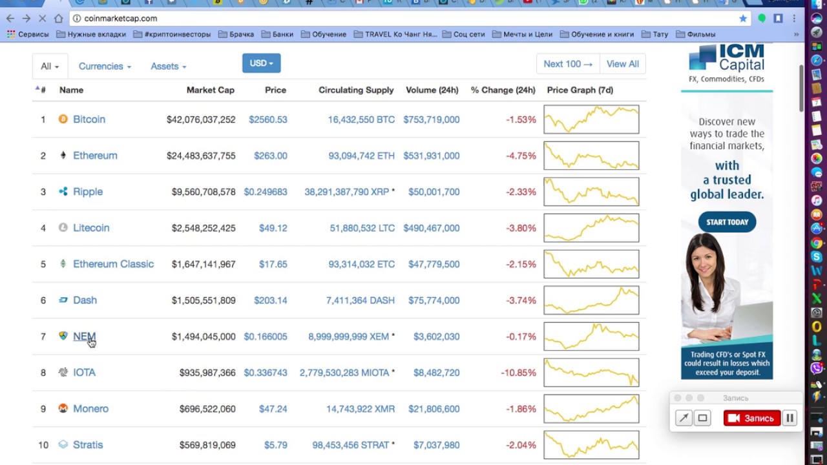The height and width of the screenshot is (465, 827).
Task: Click the bookmark star in address bar
Action: [743, 19]
